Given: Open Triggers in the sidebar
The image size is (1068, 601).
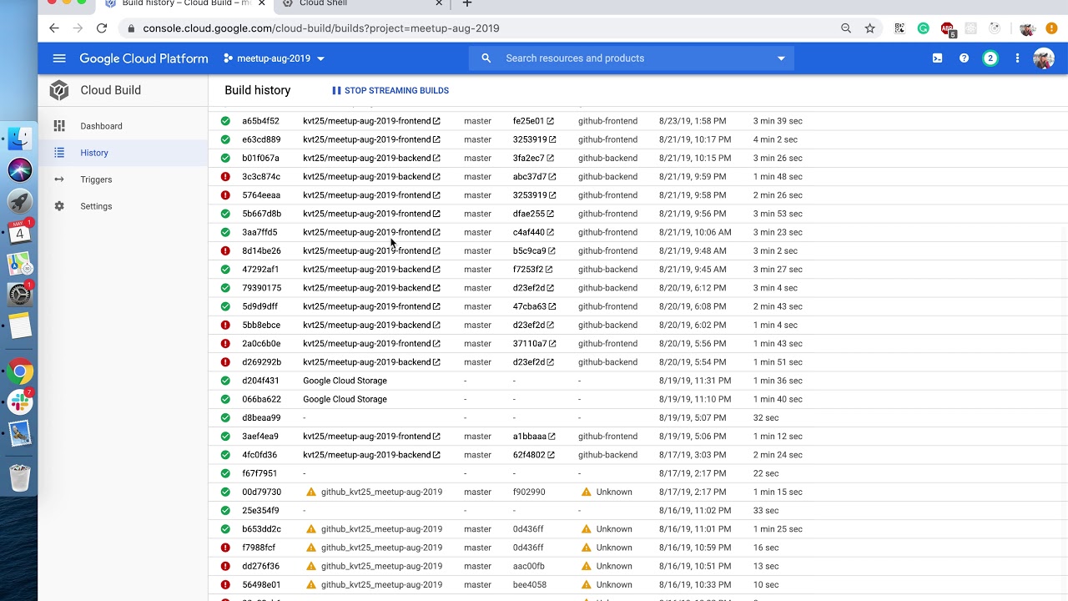Looking at the screenshot, I should coord(96,179).
